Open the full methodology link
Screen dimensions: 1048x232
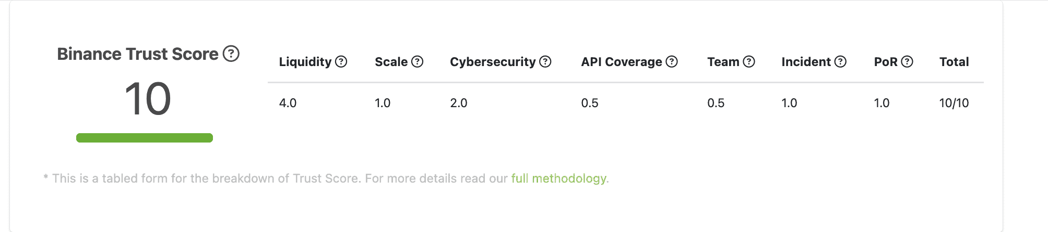pyautogui.click(x=558, y=178)
